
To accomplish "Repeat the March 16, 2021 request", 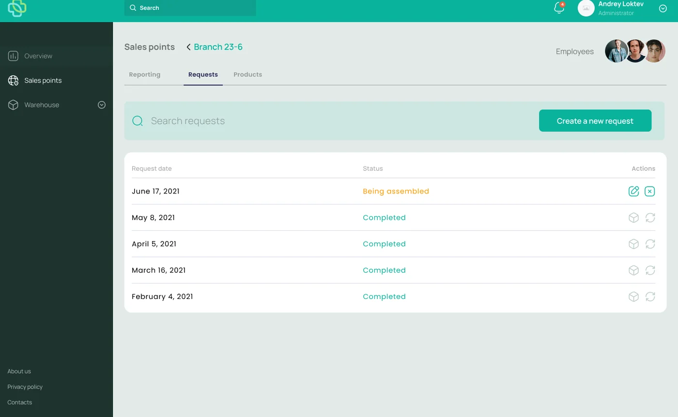I will pyautogui.click(x=650, y=270).
